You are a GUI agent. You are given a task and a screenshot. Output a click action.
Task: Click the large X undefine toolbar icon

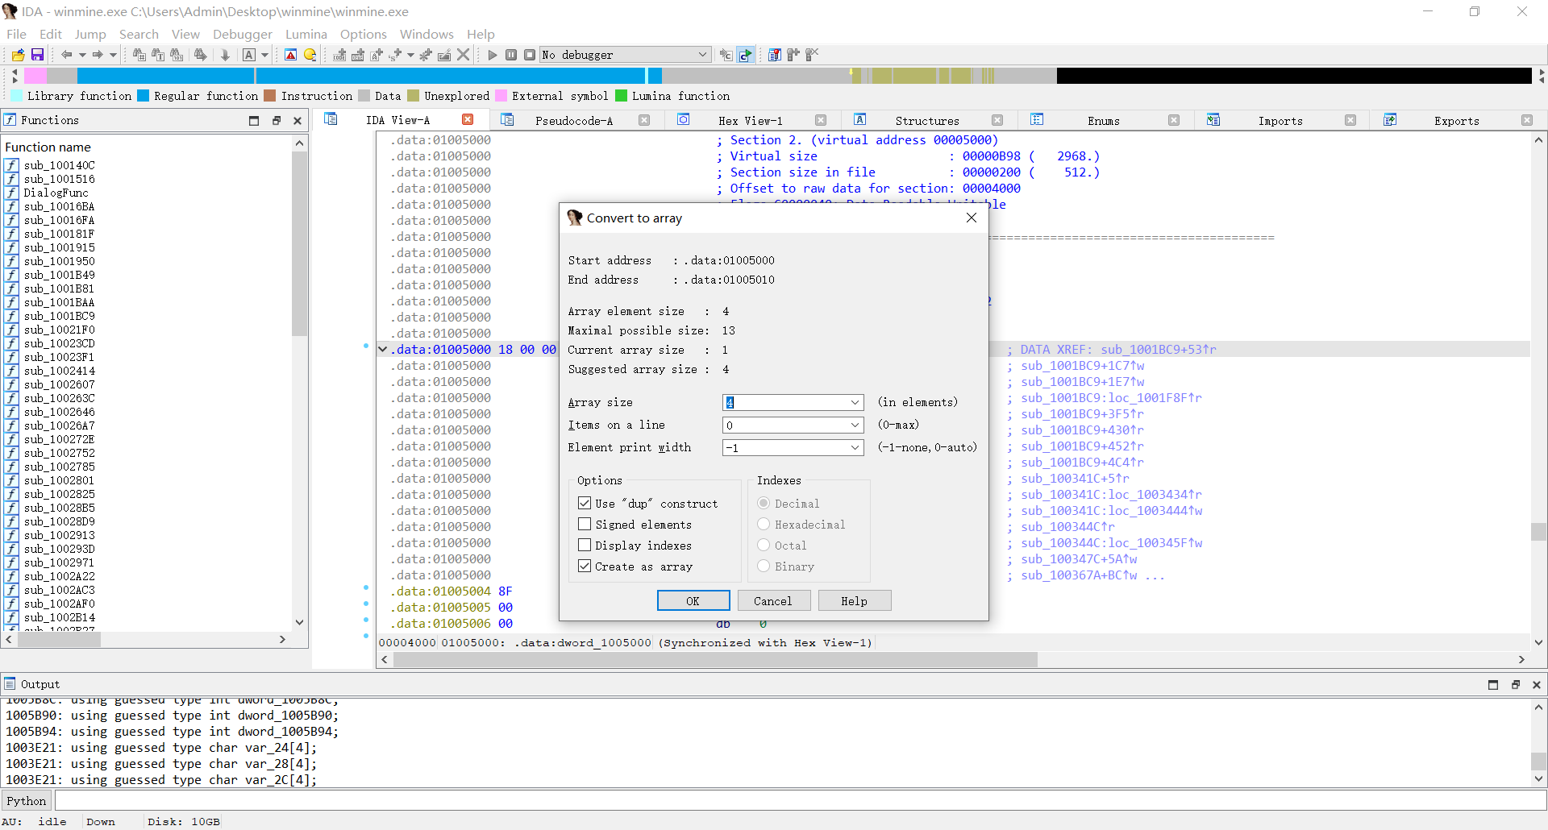pyautogui.click(x=463, y=55)
